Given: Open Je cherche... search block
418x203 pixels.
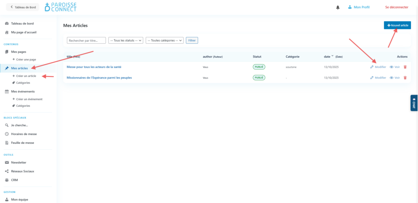Looking at the screenshot, I should (19, 125).
